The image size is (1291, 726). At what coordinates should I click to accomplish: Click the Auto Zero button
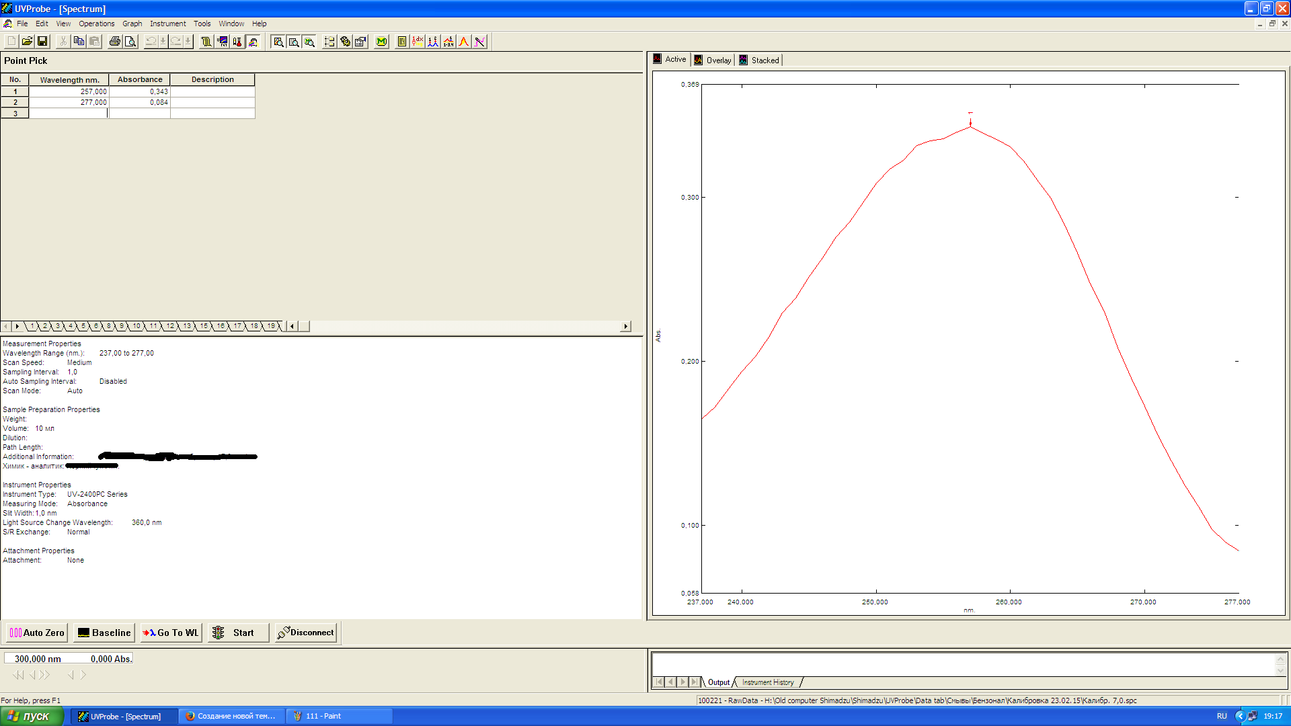[x=37, y=633]
